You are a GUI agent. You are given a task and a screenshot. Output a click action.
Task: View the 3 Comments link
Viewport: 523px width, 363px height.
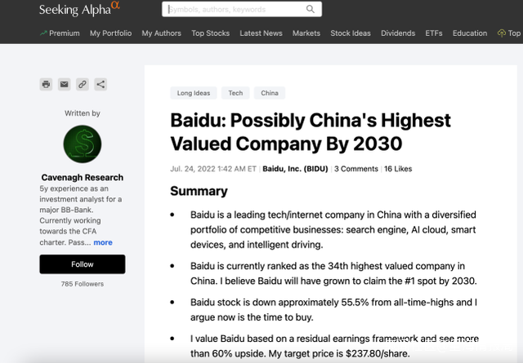[356, 169]
